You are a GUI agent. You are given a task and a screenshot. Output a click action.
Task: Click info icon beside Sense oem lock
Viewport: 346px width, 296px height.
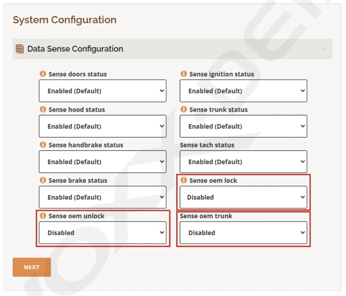click(x=184, y=180)
